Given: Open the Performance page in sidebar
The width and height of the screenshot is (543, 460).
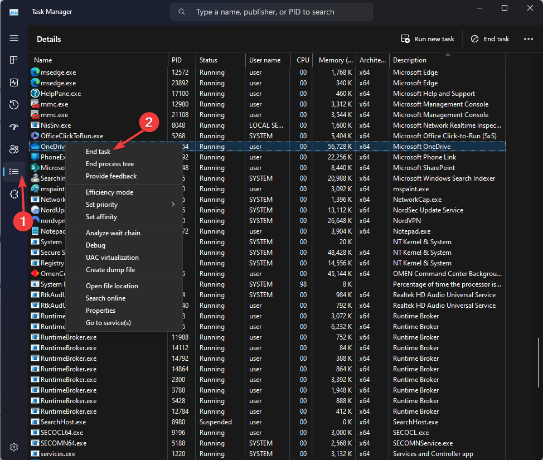Looking at the screenshot, I should (14, 83).
